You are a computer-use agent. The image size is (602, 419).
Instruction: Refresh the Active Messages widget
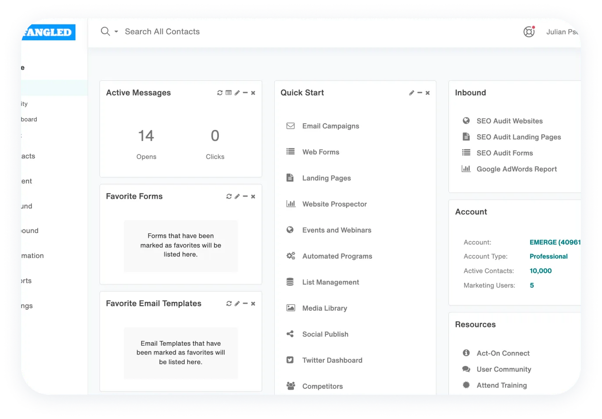pos(219,93)
